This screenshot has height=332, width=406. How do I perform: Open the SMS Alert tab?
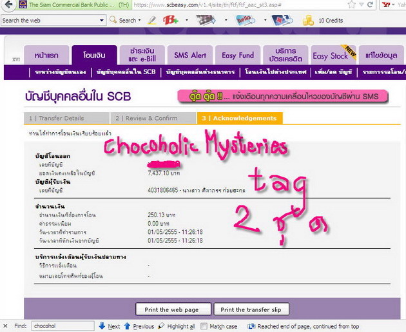[190, 55]
